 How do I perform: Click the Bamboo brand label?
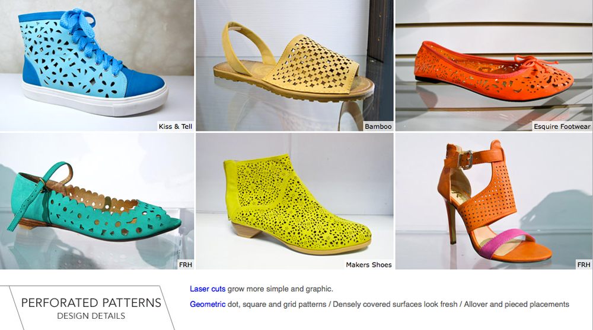tap(378, 127)
